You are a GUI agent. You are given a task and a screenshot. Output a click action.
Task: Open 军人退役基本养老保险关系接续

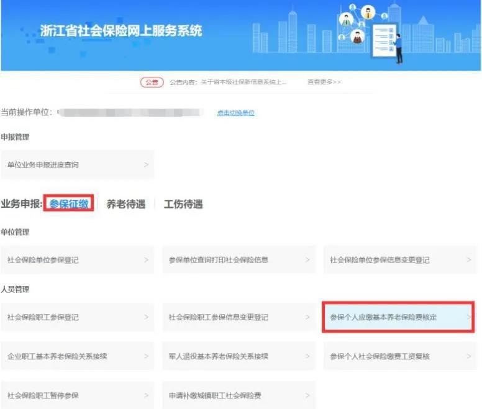coord(239,356)
